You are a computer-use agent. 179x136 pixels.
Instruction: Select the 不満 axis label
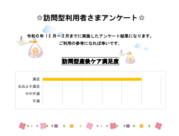point(36,101)
